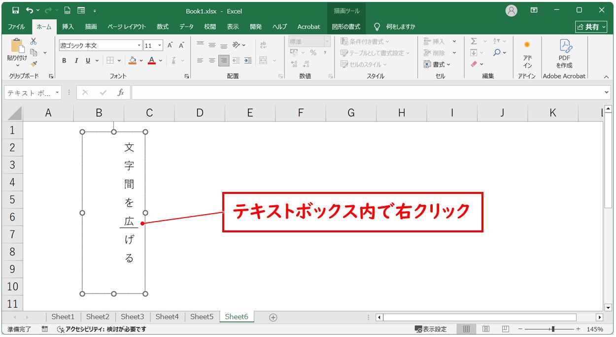Expand the Name Box dropdown
616x337 pixels.
pos(57,92)
